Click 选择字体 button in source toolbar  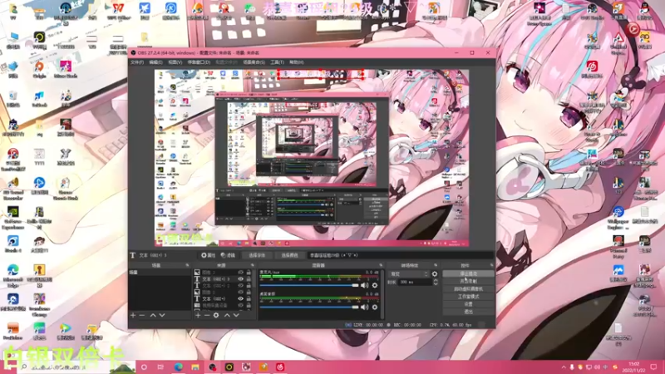tap(257, 255)
